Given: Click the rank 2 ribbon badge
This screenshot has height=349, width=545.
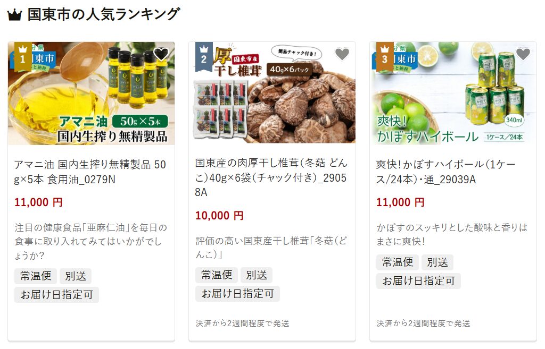Looking at the screenshot, I should point(204,56).
